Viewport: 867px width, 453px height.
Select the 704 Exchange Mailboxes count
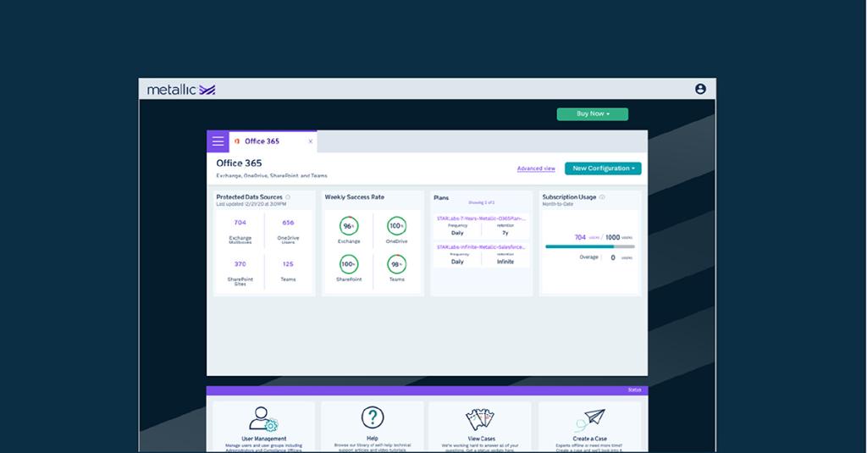pyautogui.click(x=240, y=223)
